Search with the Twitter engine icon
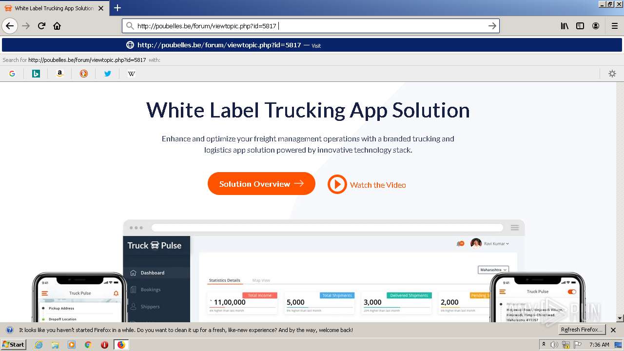The height and width of the screenshot is (351, 624). [x=108, y=74]
